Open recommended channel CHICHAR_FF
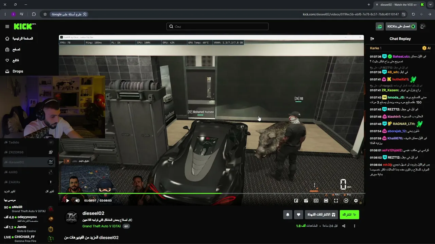This screenshot has height=244, width=435. click(29, 239)
